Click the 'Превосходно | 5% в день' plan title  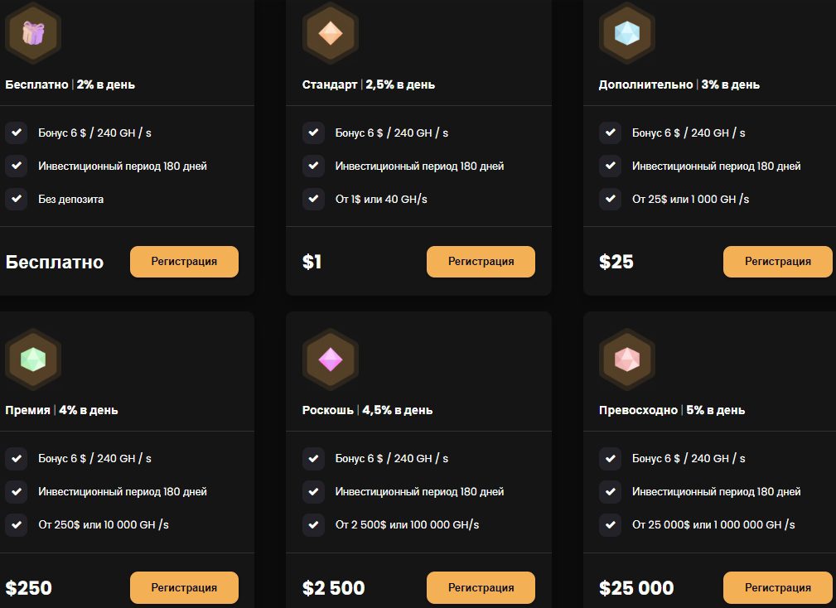672,410
